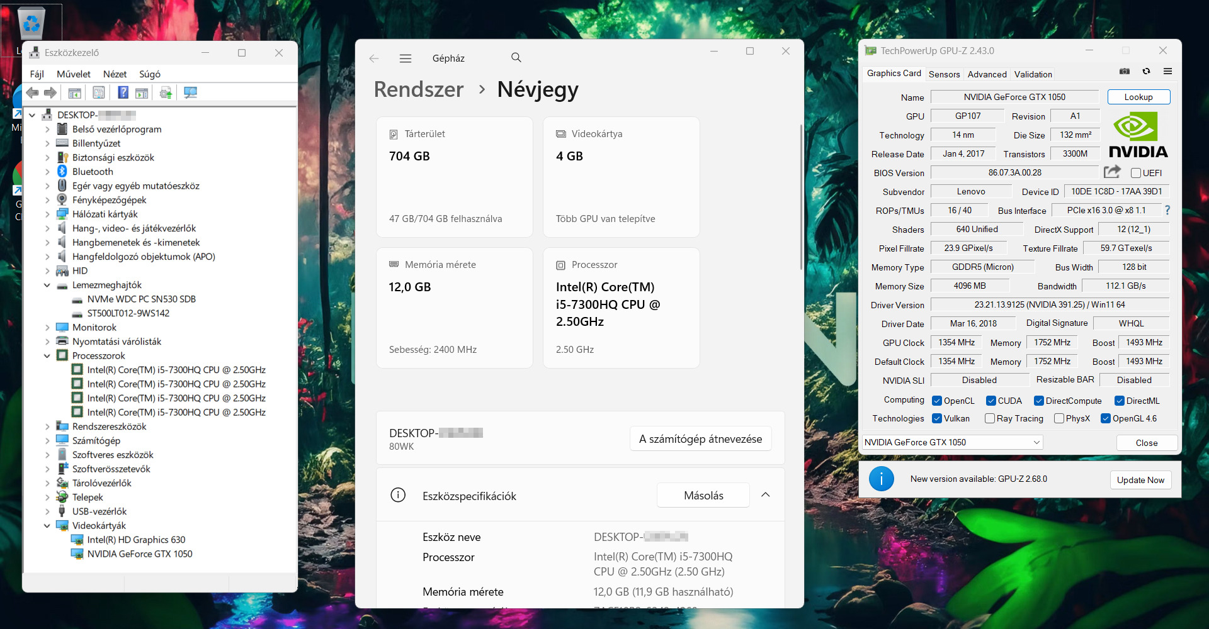Collapse the Videokártyák tree node

coord(47,525)
